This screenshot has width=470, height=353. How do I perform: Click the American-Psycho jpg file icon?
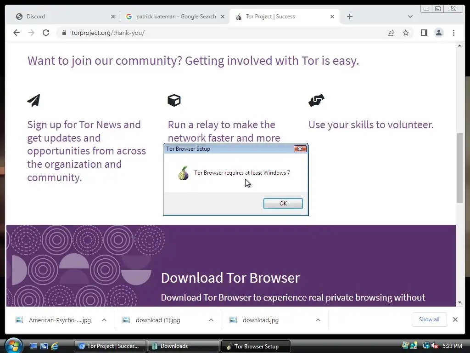pyautogui.click(x=19, y=320)
